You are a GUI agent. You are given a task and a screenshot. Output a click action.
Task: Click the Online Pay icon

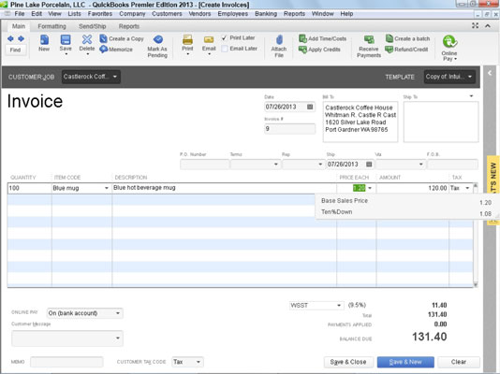449,41
